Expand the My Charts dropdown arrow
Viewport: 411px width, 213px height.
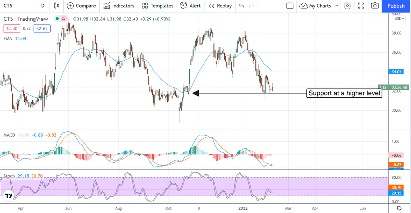point(337,6)
